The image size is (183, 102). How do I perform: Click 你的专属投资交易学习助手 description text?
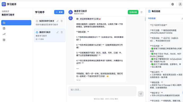[x=47, y=25]
